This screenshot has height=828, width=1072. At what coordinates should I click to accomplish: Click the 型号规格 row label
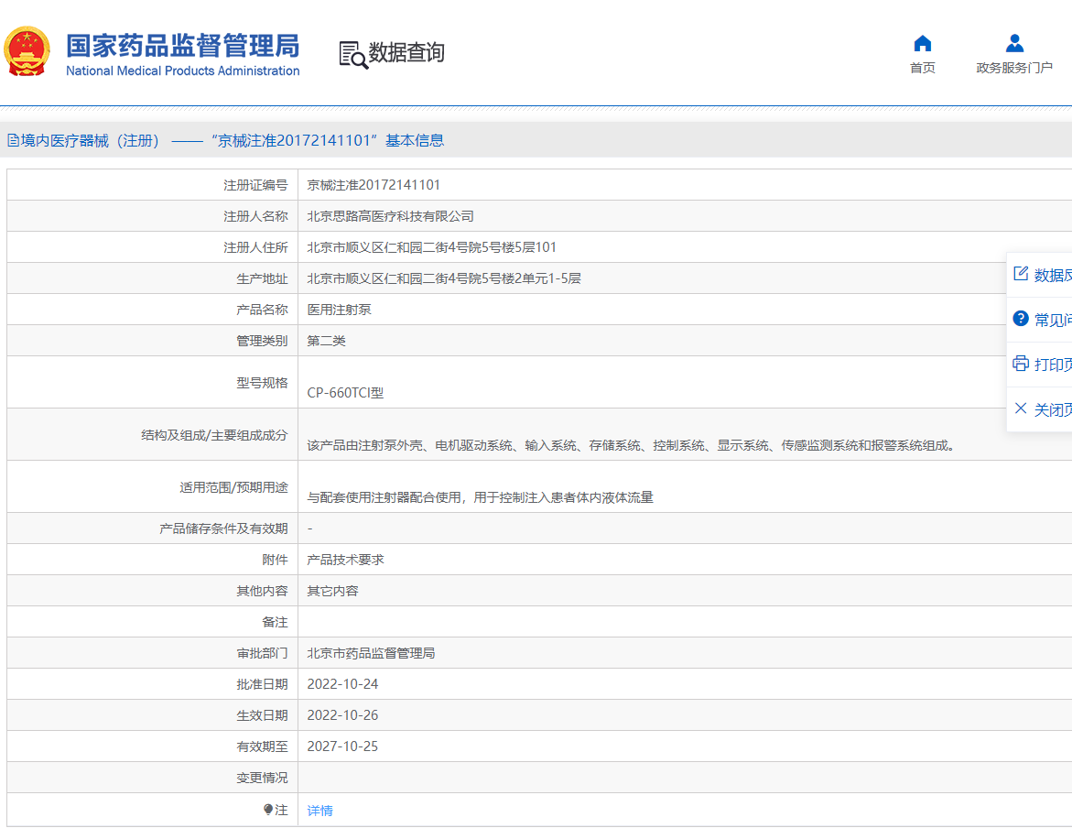[262, 383]
